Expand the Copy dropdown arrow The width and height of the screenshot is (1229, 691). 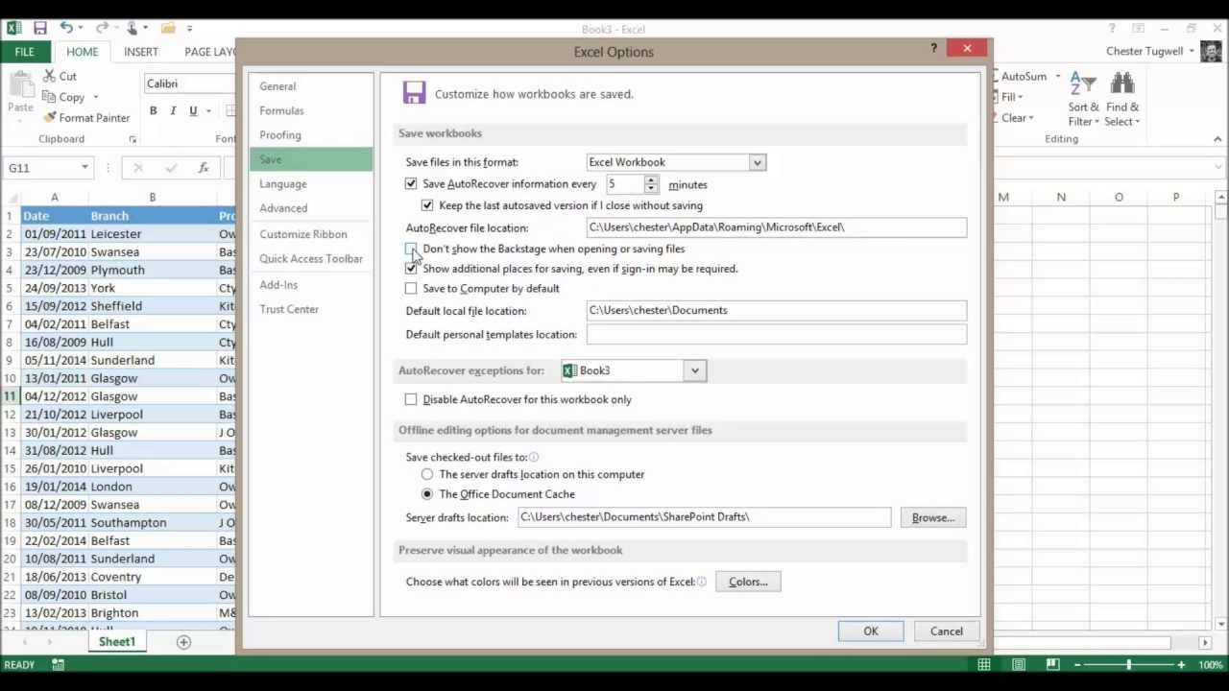95,98
